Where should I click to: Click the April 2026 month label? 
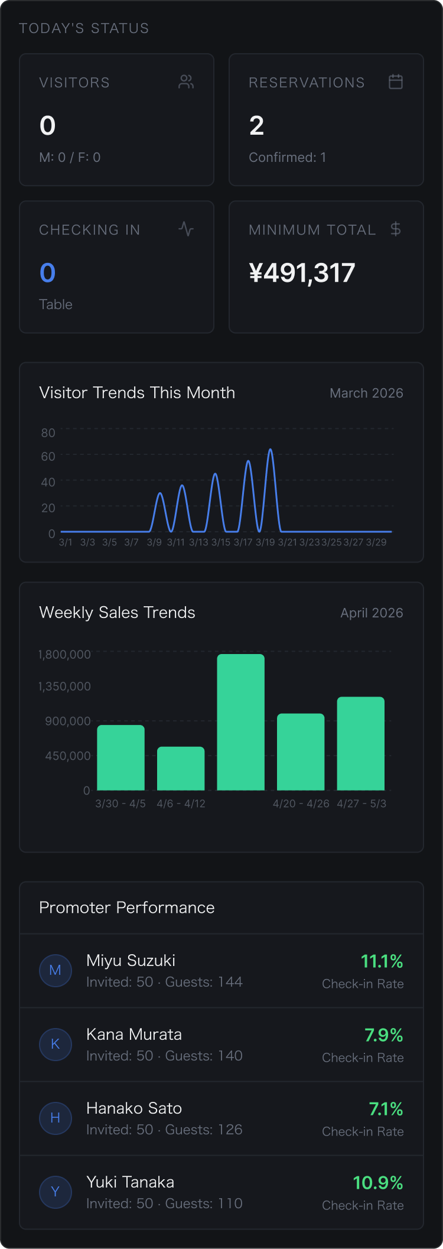tap(372, 613)
